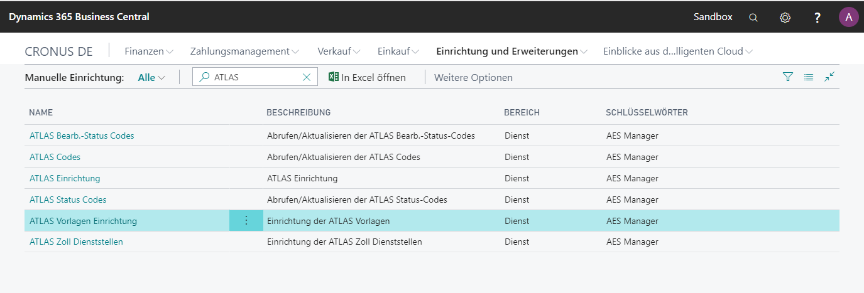Expand Einblicke aus d...lligenten Cloud menu
Screen dimensions: 864x293
click(678, 51)
